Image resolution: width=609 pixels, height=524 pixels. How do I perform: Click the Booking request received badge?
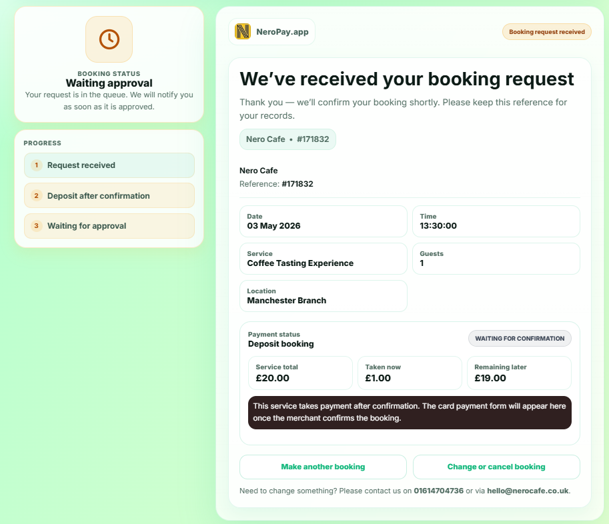546,31
